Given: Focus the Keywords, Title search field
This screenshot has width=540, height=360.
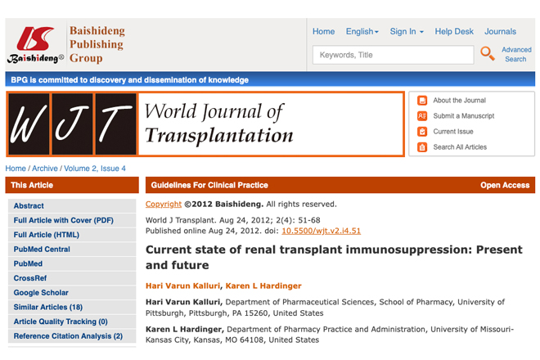Looking at the screenshot, I should 393,55.
